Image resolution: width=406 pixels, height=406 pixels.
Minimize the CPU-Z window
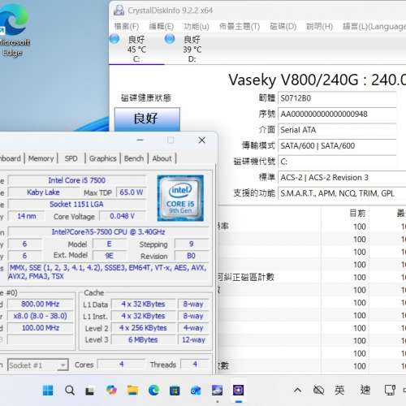click(x=140, y=140)
